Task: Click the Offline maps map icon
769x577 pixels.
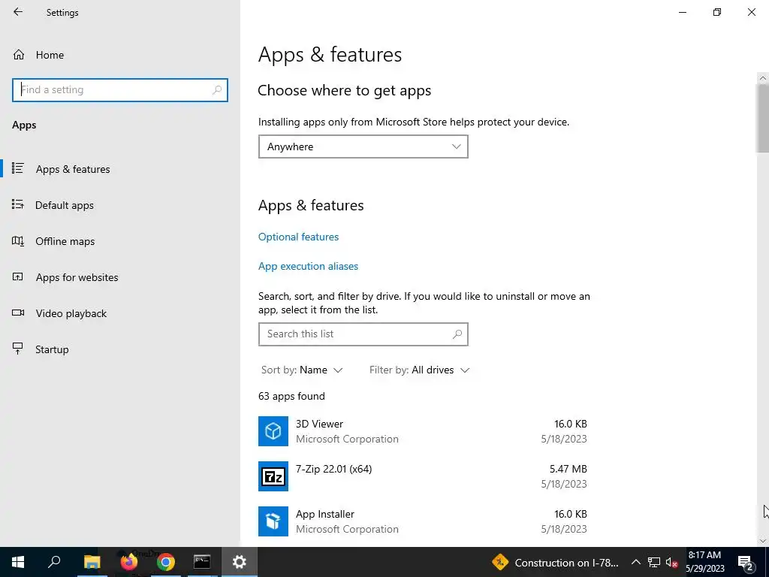Action: coord(18,241)
